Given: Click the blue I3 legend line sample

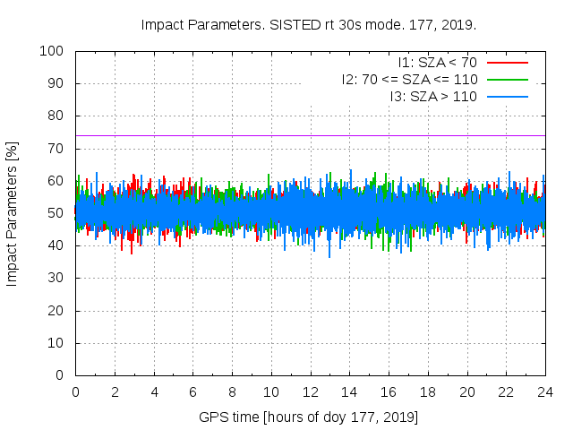Looking at the screenshot, I should (x=507, y=96).
